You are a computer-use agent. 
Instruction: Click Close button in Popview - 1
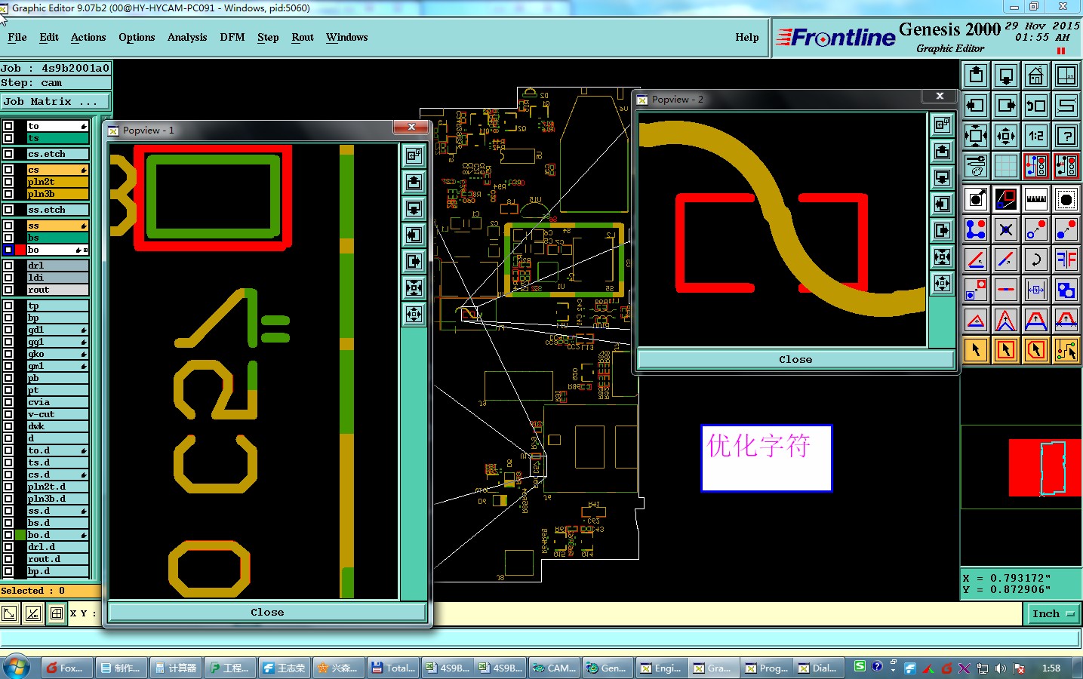(x=267, y=612)
